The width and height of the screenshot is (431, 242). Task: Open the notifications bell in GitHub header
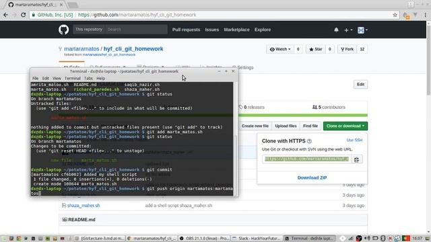click(x=336, y=30)
